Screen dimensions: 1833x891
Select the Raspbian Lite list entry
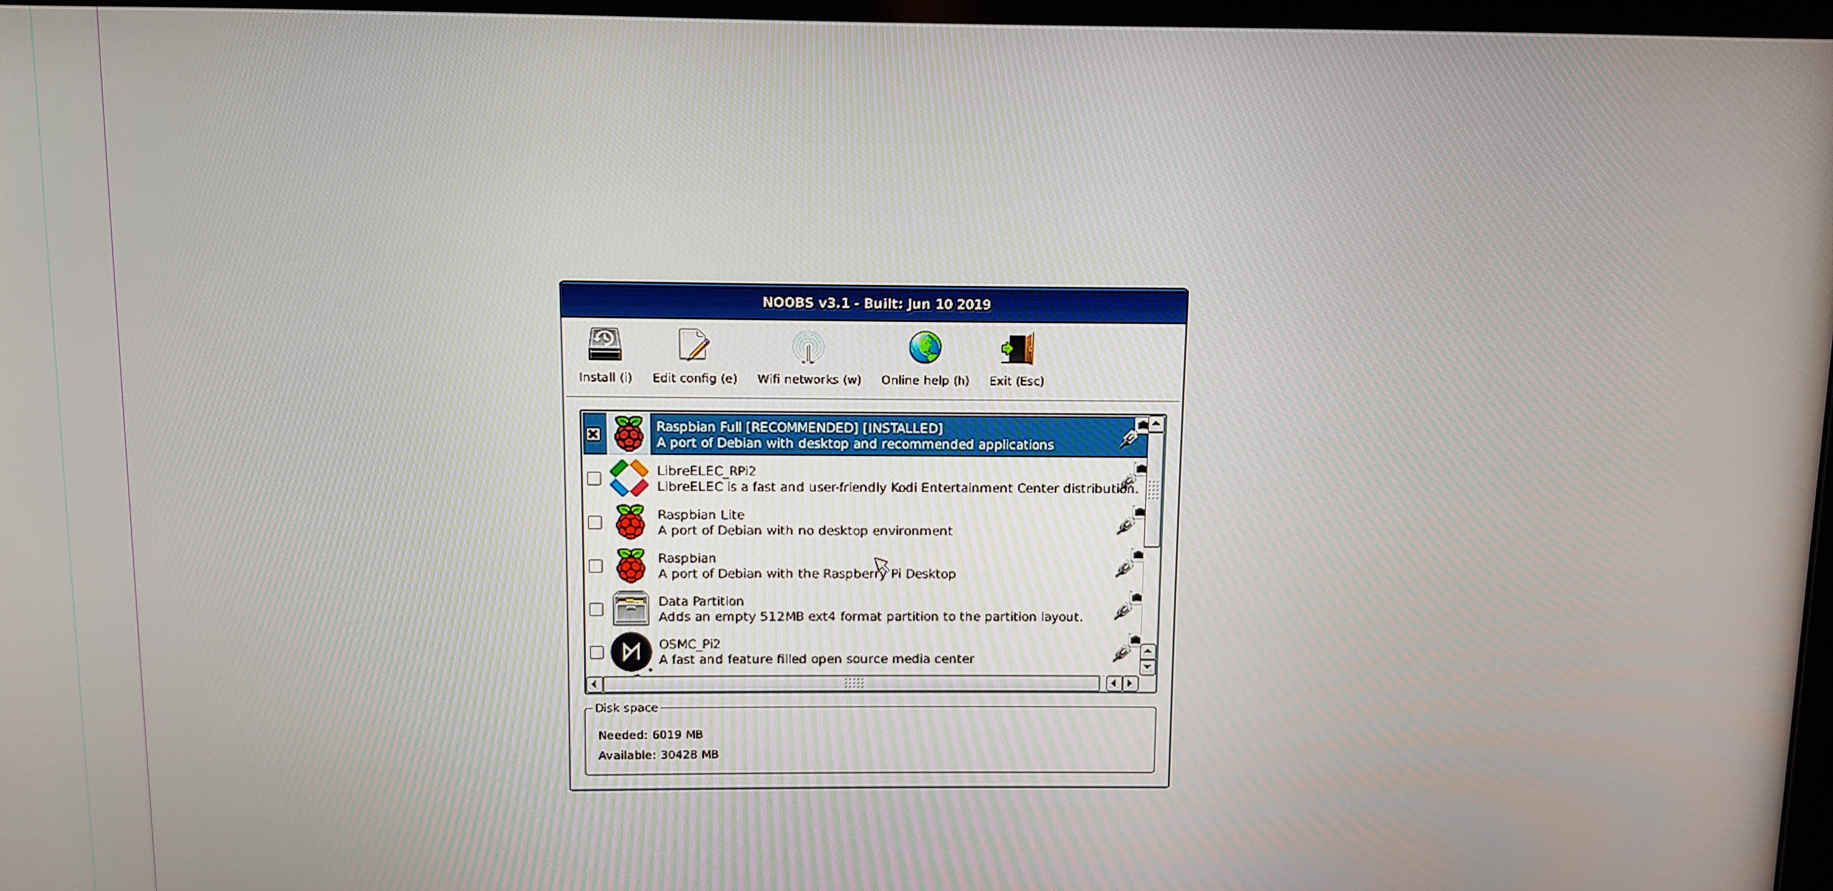(x=804, y=522)
